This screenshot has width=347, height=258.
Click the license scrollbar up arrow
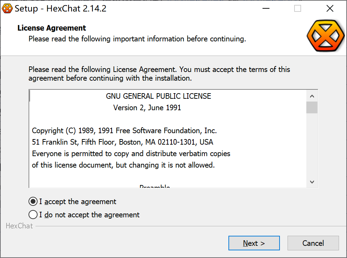312,96
